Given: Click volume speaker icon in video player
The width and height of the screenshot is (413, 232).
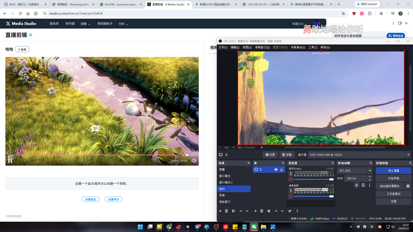Looking at the screenshot, I should 194,161.
